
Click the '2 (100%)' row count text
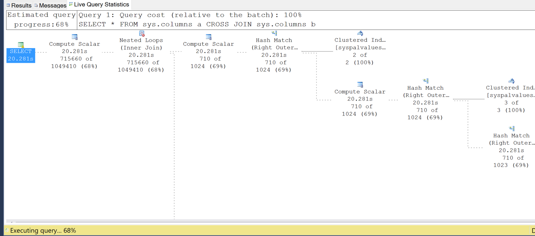tap(360, 62)
